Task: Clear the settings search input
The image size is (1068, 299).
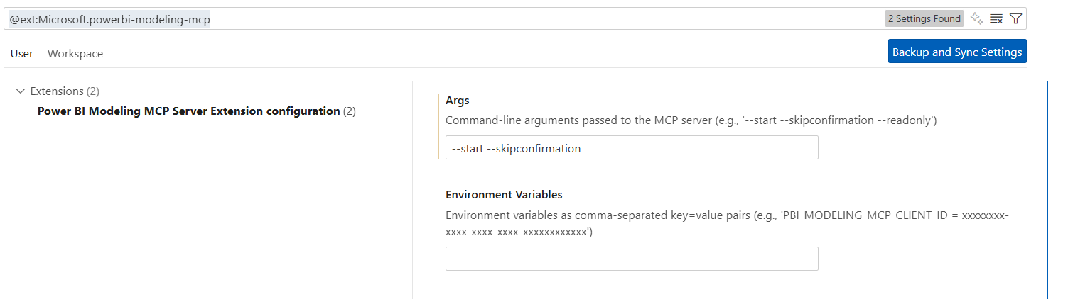Action: (x=996, y=18)
